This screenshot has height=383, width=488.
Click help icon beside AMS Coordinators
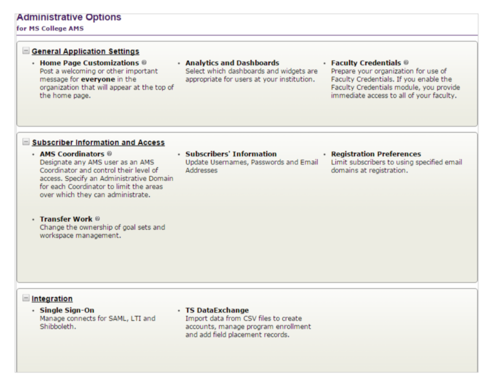[109, 154]
